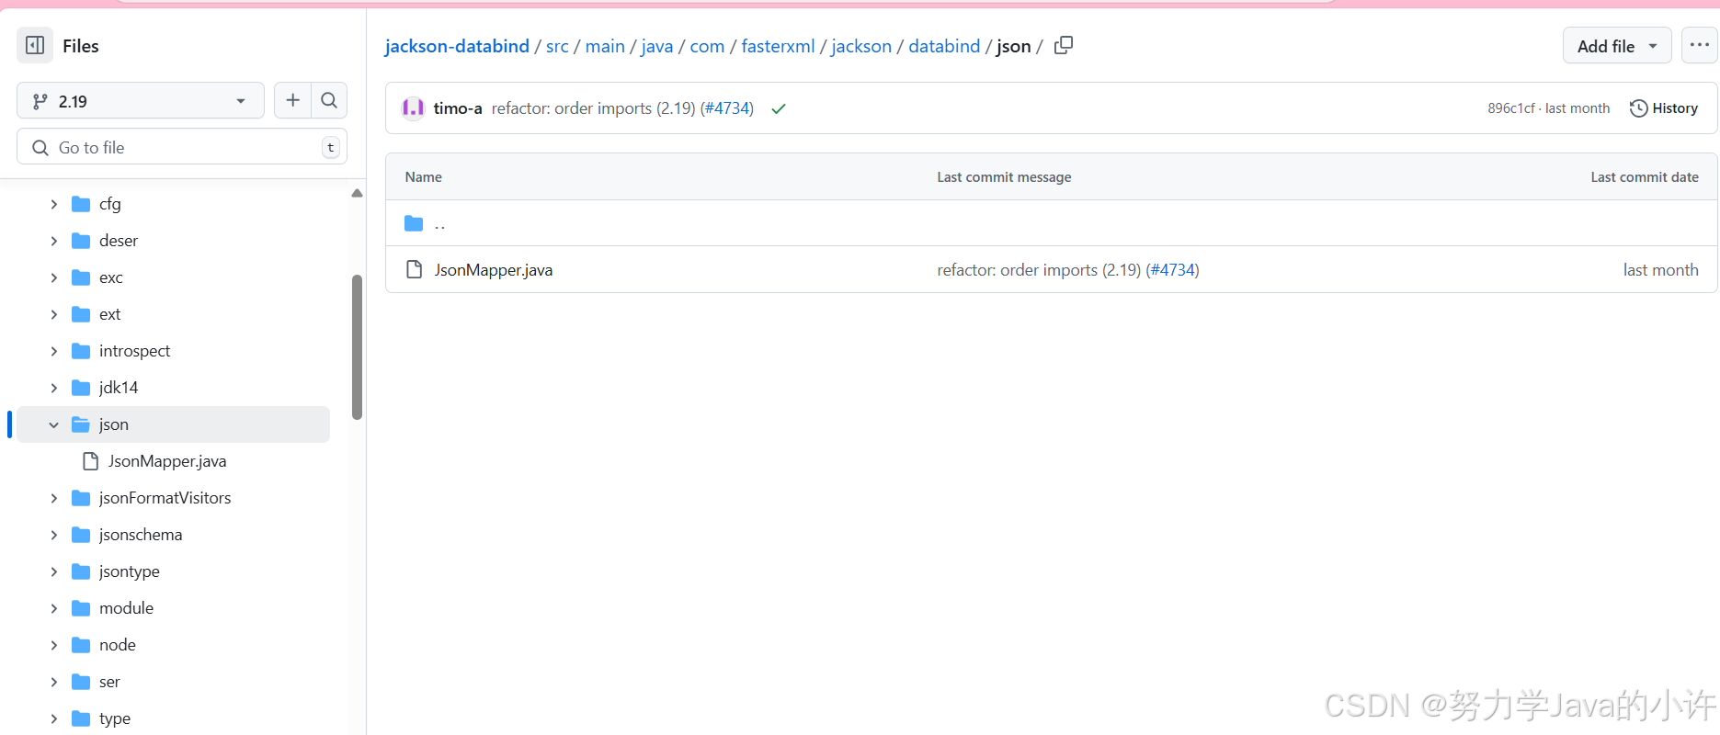Select the jsonFormatVisitors folder icon
1720x735 pixels.
tap(81, 498)
